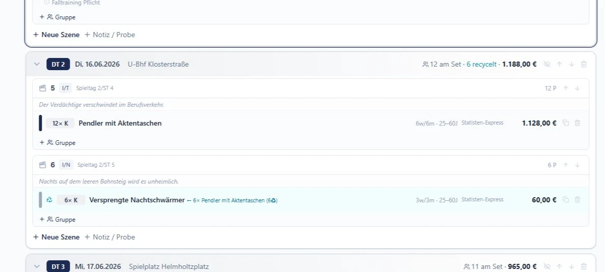Open the 6 recycelt link in DT 2
605x272 pixels.
pos(482,65)
